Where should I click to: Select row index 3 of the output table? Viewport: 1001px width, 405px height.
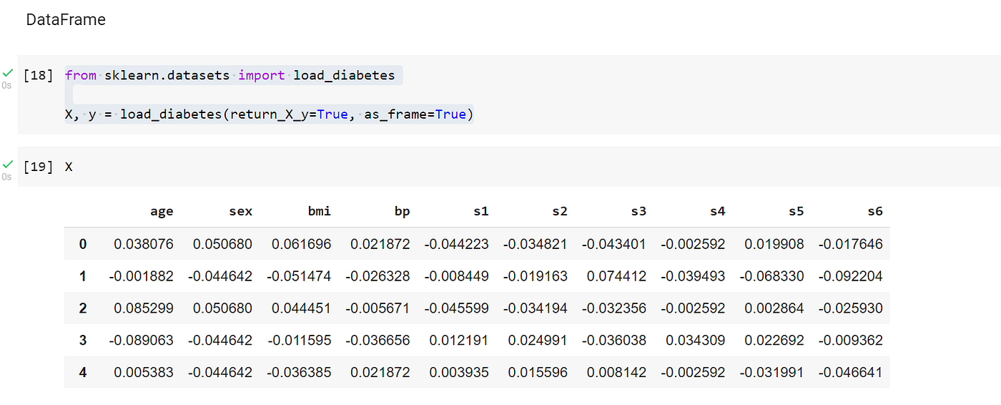point(83,341)
